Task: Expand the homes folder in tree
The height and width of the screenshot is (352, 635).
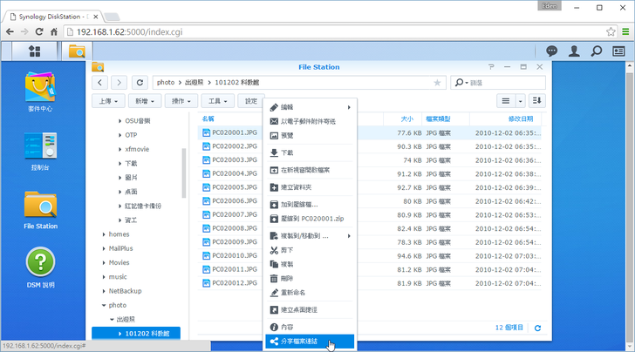Action: [104, 234]
